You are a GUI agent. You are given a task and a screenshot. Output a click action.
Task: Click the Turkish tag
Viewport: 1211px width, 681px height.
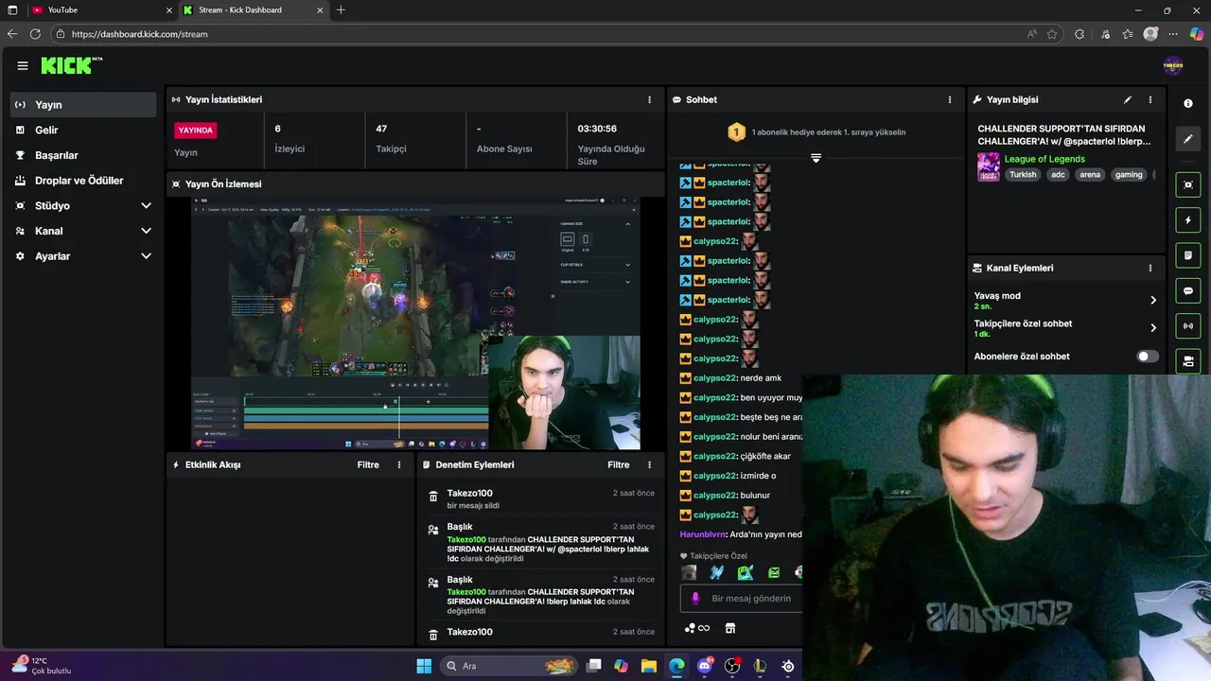click(1023, 174)
